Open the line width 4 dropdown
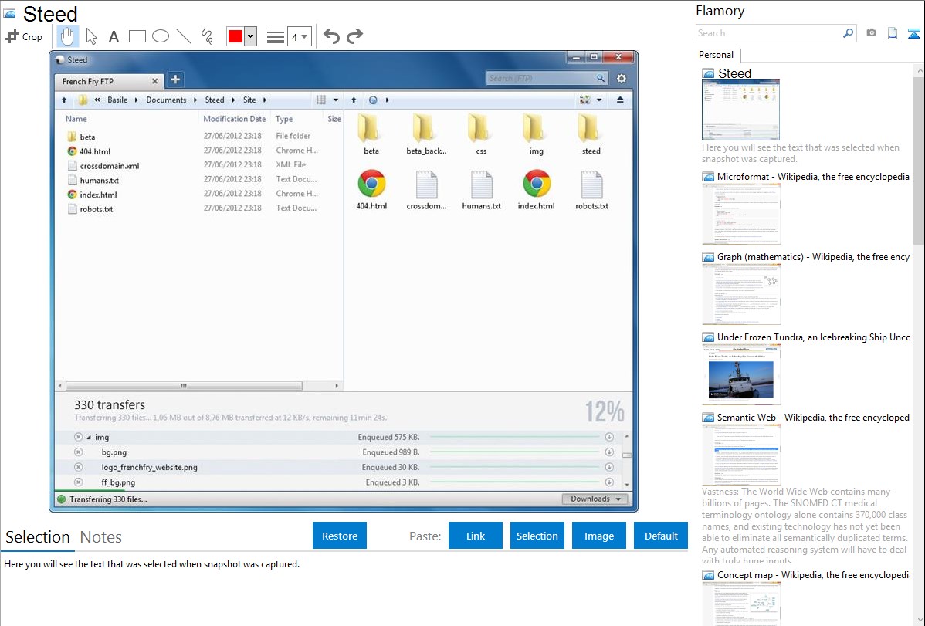This screenshot has width=925, height=626. [300, 36]
